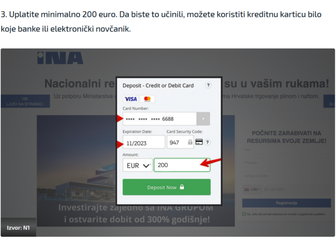Click the Visa card logo
Image resolution: width=336 pixels, height=240 pixels.
tap(130, 99)
